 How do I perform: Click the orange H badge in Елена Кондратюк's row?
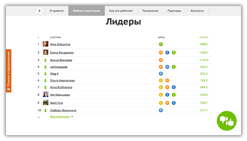coord(161,52)
